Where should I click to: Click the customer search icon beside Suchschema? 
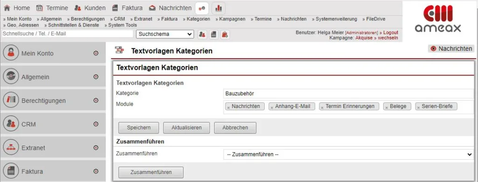tap(202, 34)
